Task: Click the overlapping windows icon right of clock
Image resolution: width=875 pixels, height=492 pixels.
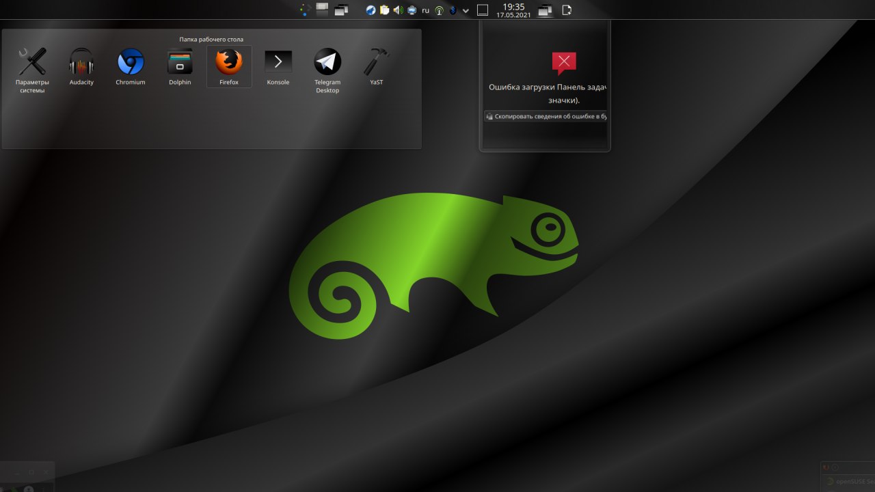Action: (x=545, y=10)
